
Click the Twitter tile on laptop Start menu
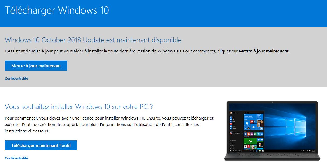[262, 128]
